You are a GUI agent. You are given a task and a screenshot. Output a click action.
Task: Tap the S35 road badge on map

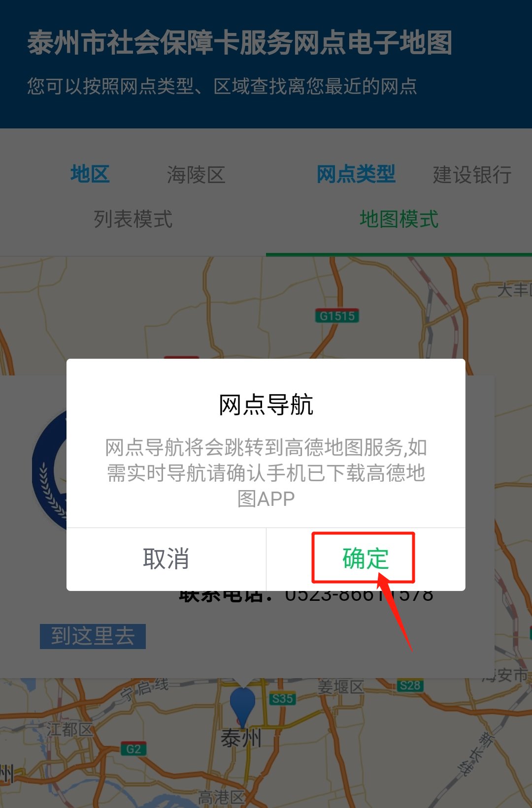pos(282,698)
